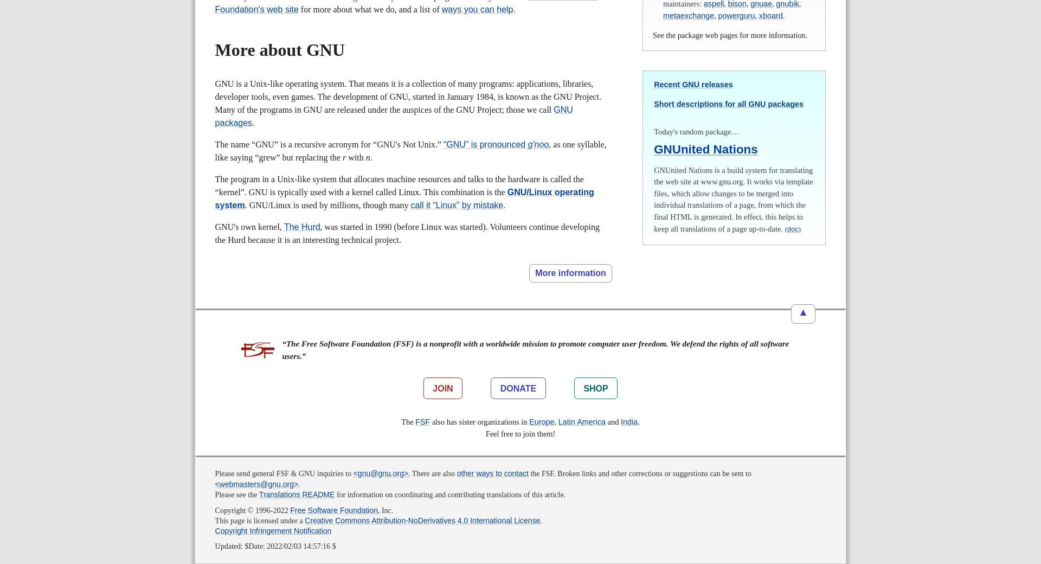This screenshot has height=564, width=1041.
Task: Click Copyright Infringement Notification link
Action: (x=273, y=531)
